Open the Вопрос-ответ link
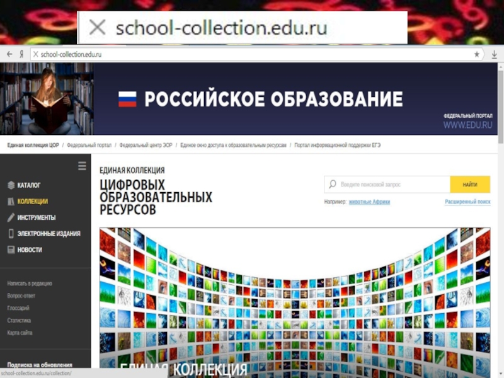Screen dimensions: 504x378 21,295
